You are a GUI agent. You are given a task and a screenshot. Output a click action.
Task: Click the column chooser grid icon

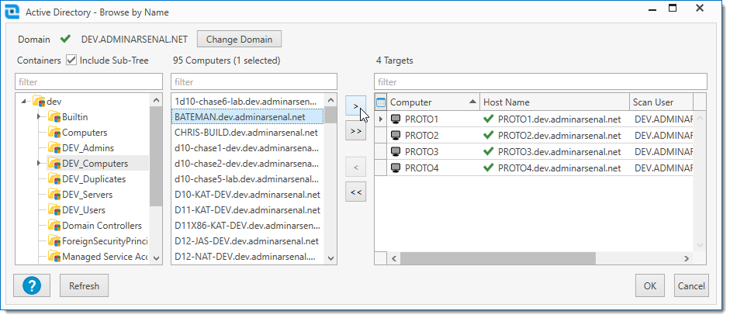pos(380,102)
